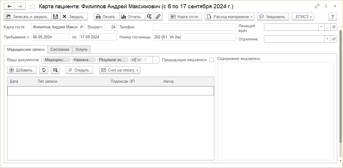Click the sort list icon button
Viewport: 343px width, 168px height.
click(55, 70)
